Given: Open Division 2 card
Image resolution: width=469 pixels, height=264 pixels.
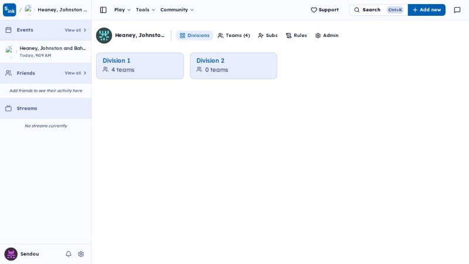Looking at the screenshot, I should (233, 66).
